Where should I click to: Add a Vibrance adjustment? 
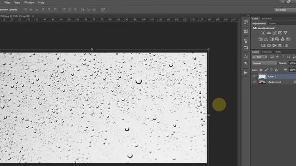click(286, 33)
